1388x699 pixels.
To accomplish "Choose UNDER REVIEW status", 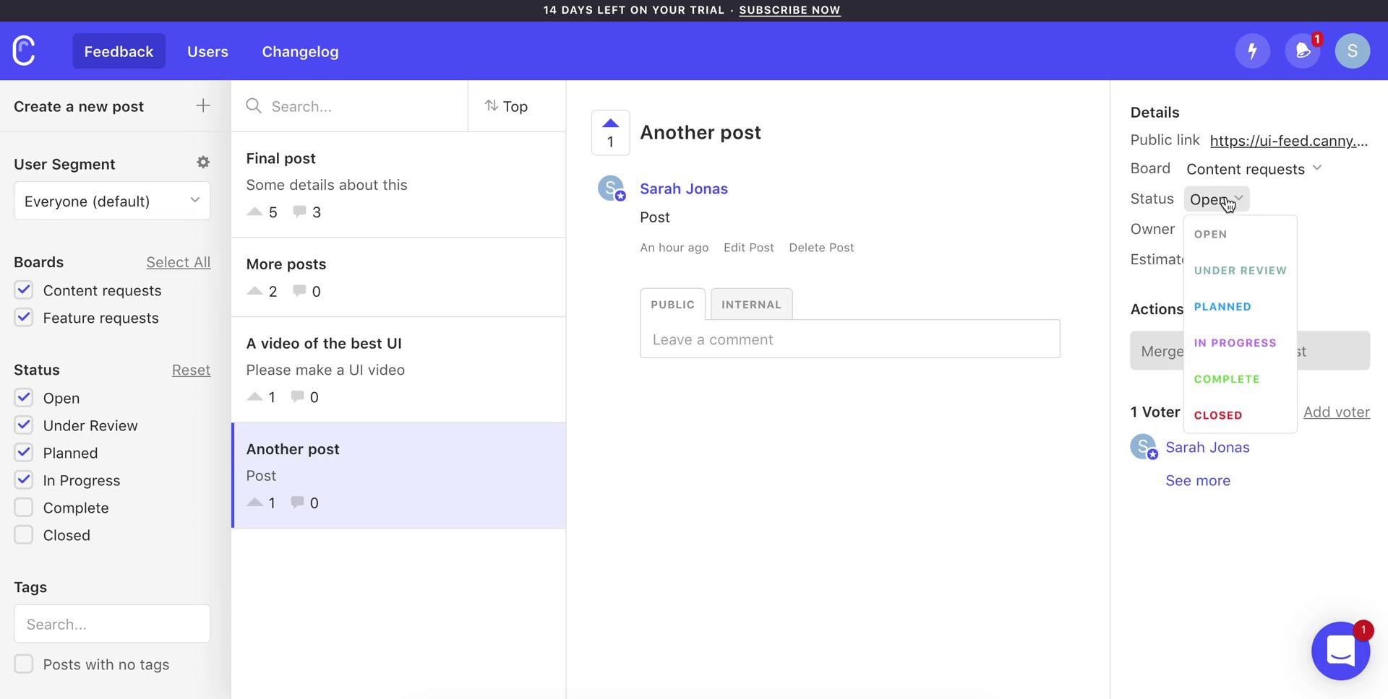I will (1241, 270).
